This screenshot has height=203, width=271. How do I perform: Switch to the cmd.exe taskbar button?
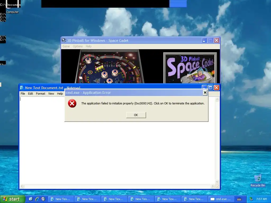(x=221, y=199)
